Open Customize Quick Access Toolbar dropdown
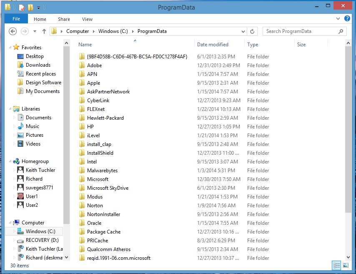The width and height of the screenshot is (356, 274). 39,8
